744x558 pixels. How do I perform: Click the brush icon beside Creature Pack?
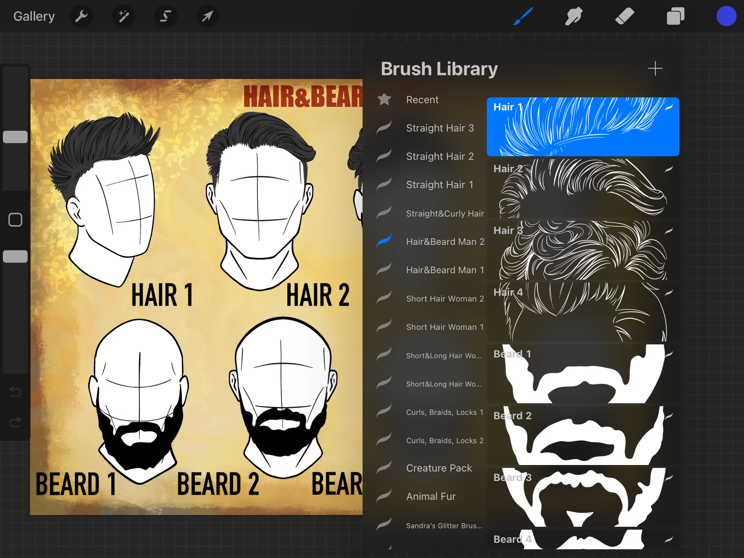(384, 467)
